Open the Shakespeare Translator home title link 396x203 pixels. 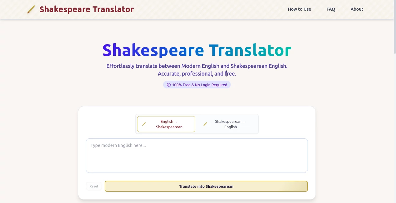(87, 9)
